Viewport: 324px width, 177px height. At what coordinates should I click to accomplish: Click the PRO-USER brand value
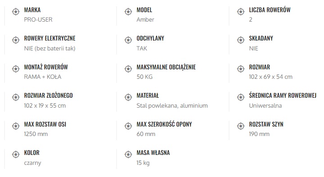(x=38, y=20)
